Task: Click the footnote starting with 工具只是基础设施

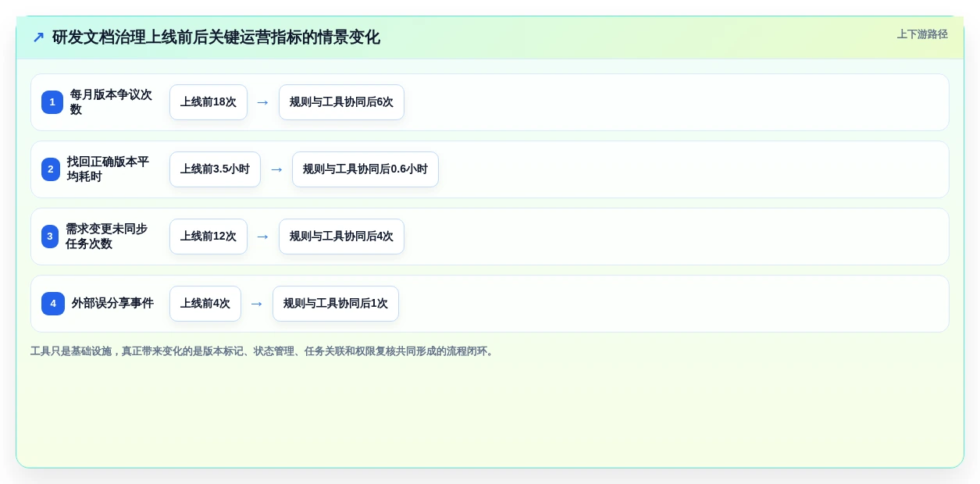Action: coord(263,351)
